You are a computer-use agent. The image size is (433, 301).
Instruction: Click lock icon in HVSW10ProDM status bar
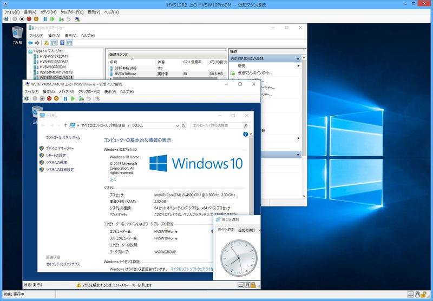(423, 295)
